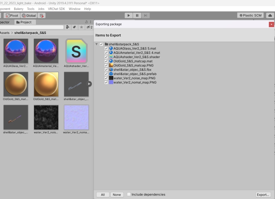Uncheck water_Ver2_nomal_map.PNG checkbox
Viewport: 275px width, 199px height.
pyautogui.click(x=106, y=82)
